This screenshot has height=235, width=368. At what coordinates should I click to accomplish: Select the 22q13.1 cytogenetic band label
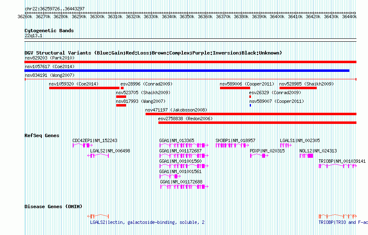pyautogui.click(x=33, y=36)
